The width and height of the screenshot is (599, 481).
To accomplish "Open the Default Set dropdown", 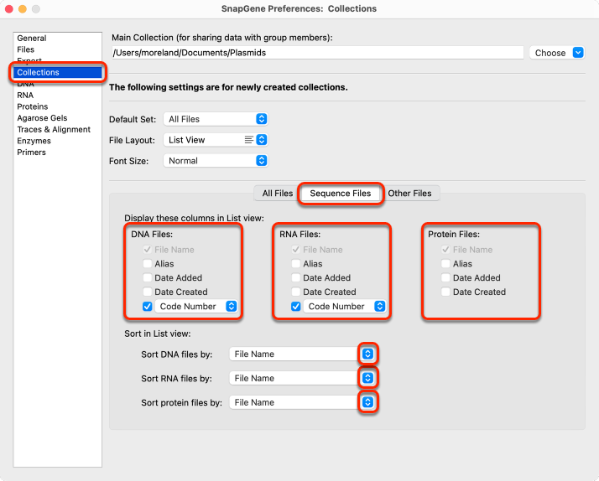I will pyautogui.click(x=216, y=119).
